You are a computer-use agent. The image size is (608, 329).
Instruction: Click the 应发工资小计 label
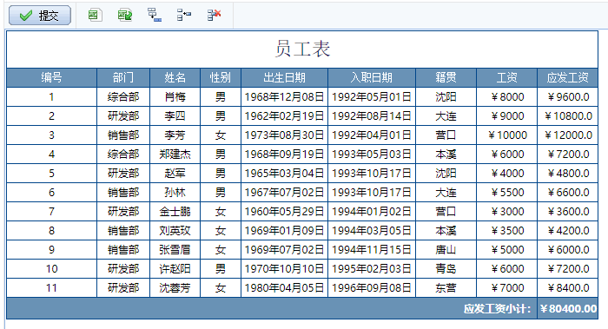(497, 309)
